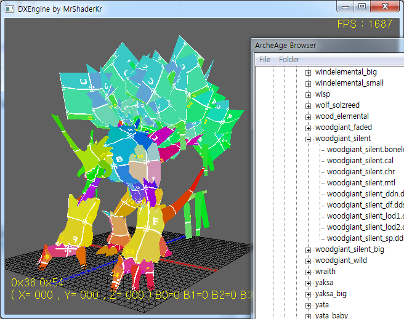Maximize the DXEngine window
Image resolution: width=404 pixels, height=319 pixels.
coord(362,7)
